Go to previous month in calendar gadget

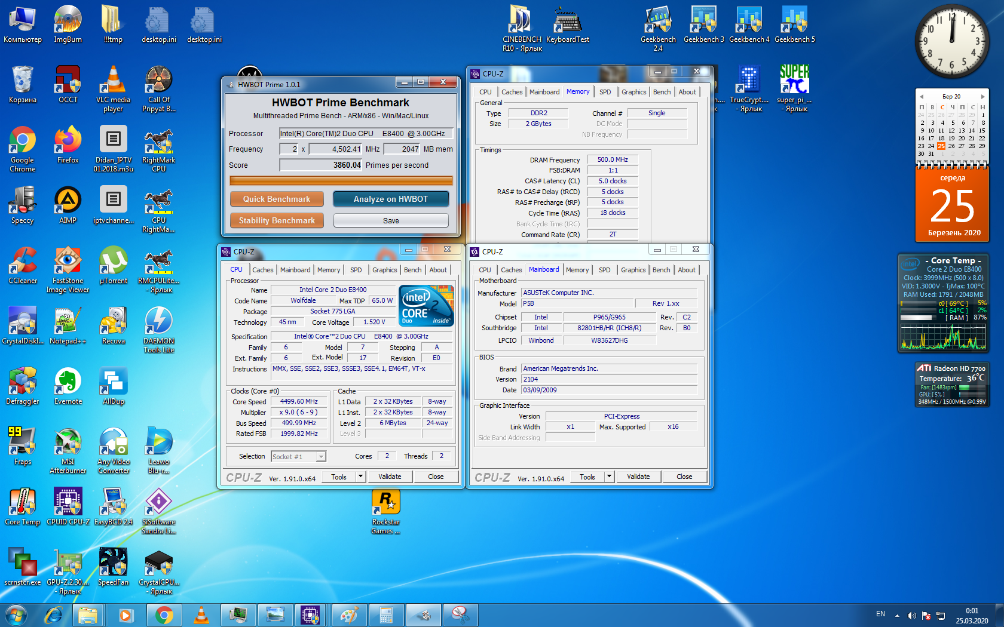[922, 97]
